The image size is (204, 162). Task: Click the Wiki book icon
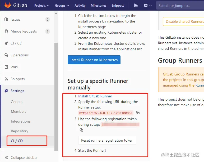click(6, 67)
